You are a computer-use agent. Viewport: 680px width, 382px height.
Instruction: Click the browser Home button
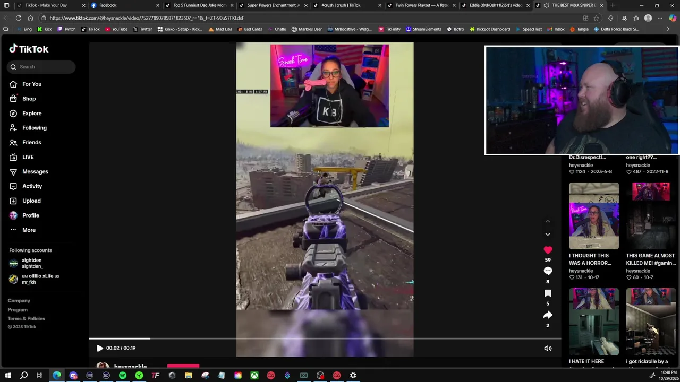pos(30,18)
